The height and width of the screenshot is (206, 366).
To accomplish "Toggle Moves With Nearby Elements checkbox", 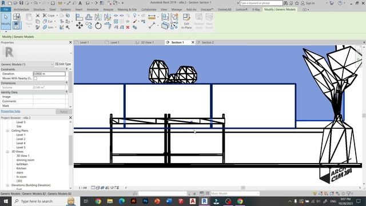I will click(x=35, y=78).
